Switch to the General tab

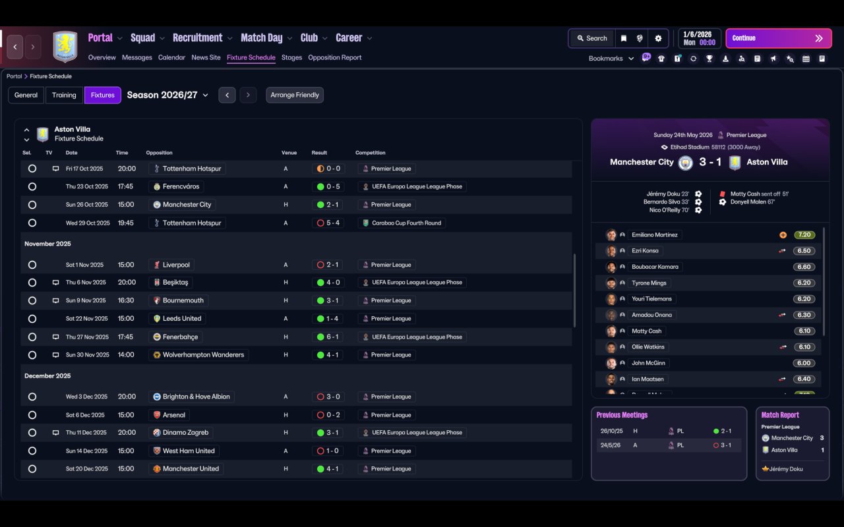coord(26,95)
